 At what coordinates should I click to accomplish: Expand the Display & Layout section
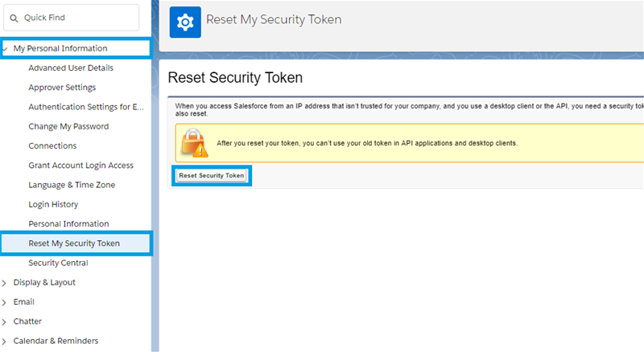point(6,283)
